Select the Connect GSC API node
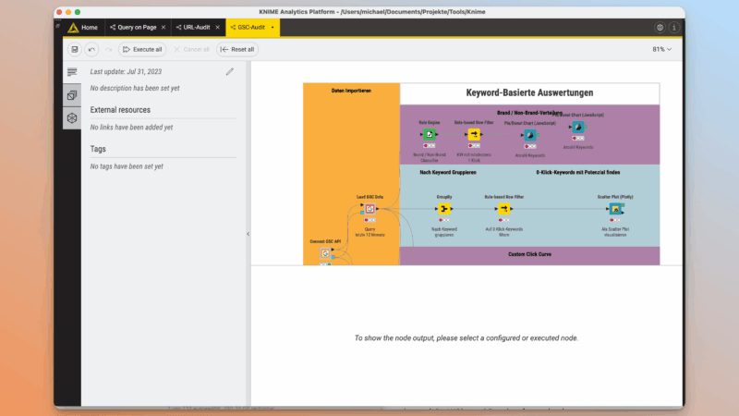The width and height of the screenshot is (739, 416). point(325,253)
